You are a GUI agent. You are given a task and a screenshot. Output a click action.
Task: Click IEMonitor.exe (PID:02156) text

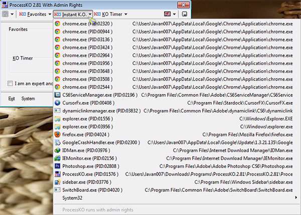click(x=89, y=158)
